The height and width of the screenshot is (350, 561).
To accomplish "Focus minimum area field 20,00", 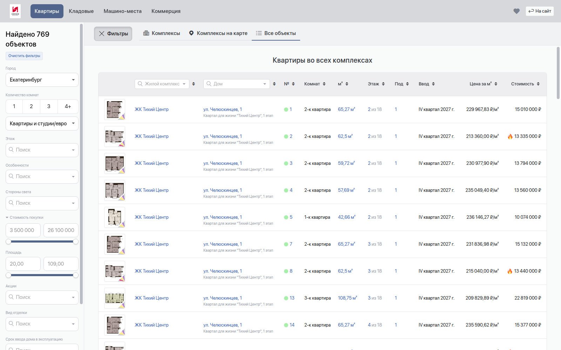I will pyautogui.click(x=23, y=264).
